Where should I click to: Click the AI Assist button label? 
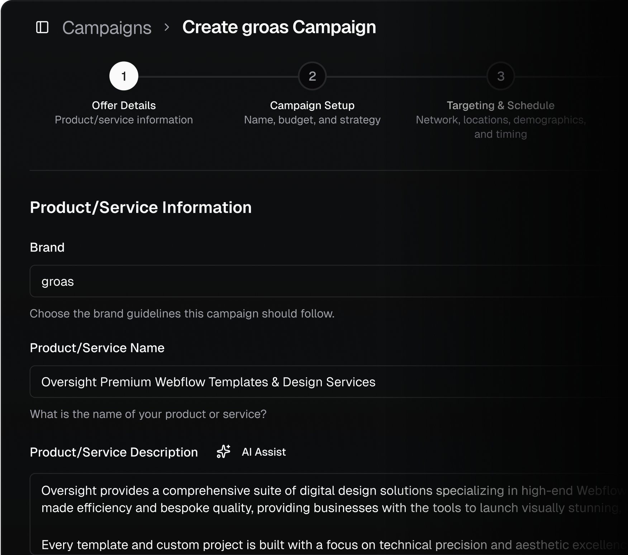[264, 452]
